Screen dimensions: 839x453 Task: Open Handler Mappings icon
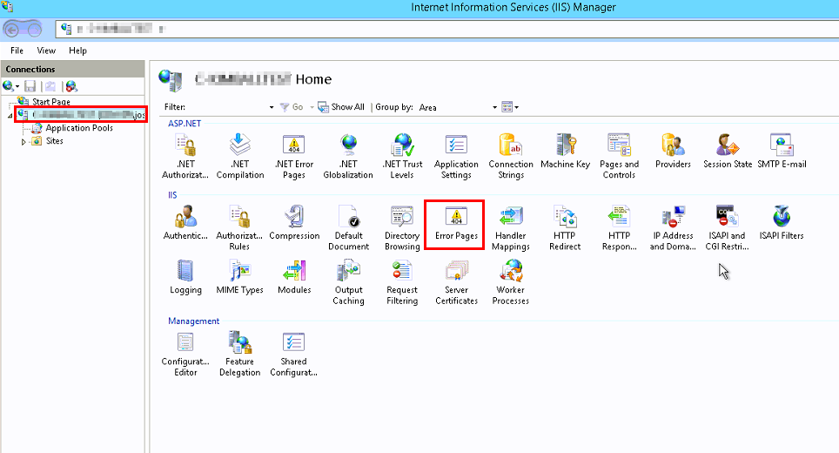coord(510,223)
